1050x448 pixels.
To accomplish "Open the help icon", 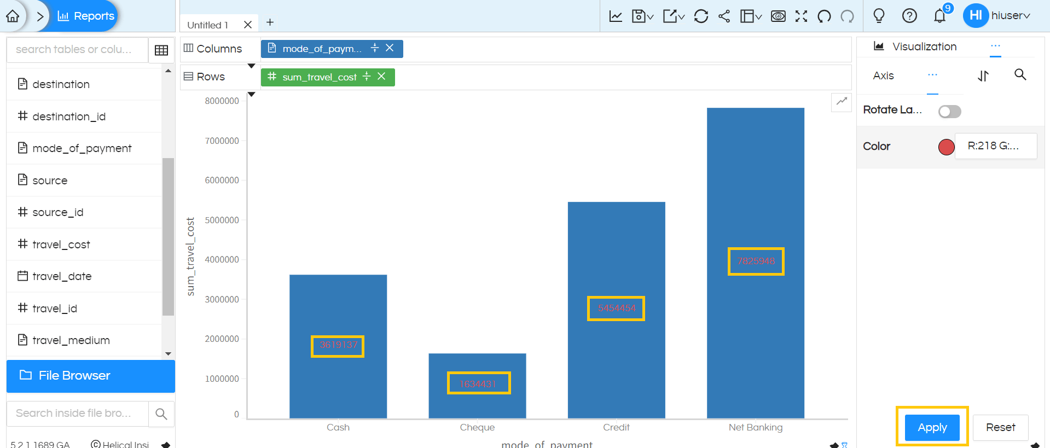I will click(x=909, y=16).
